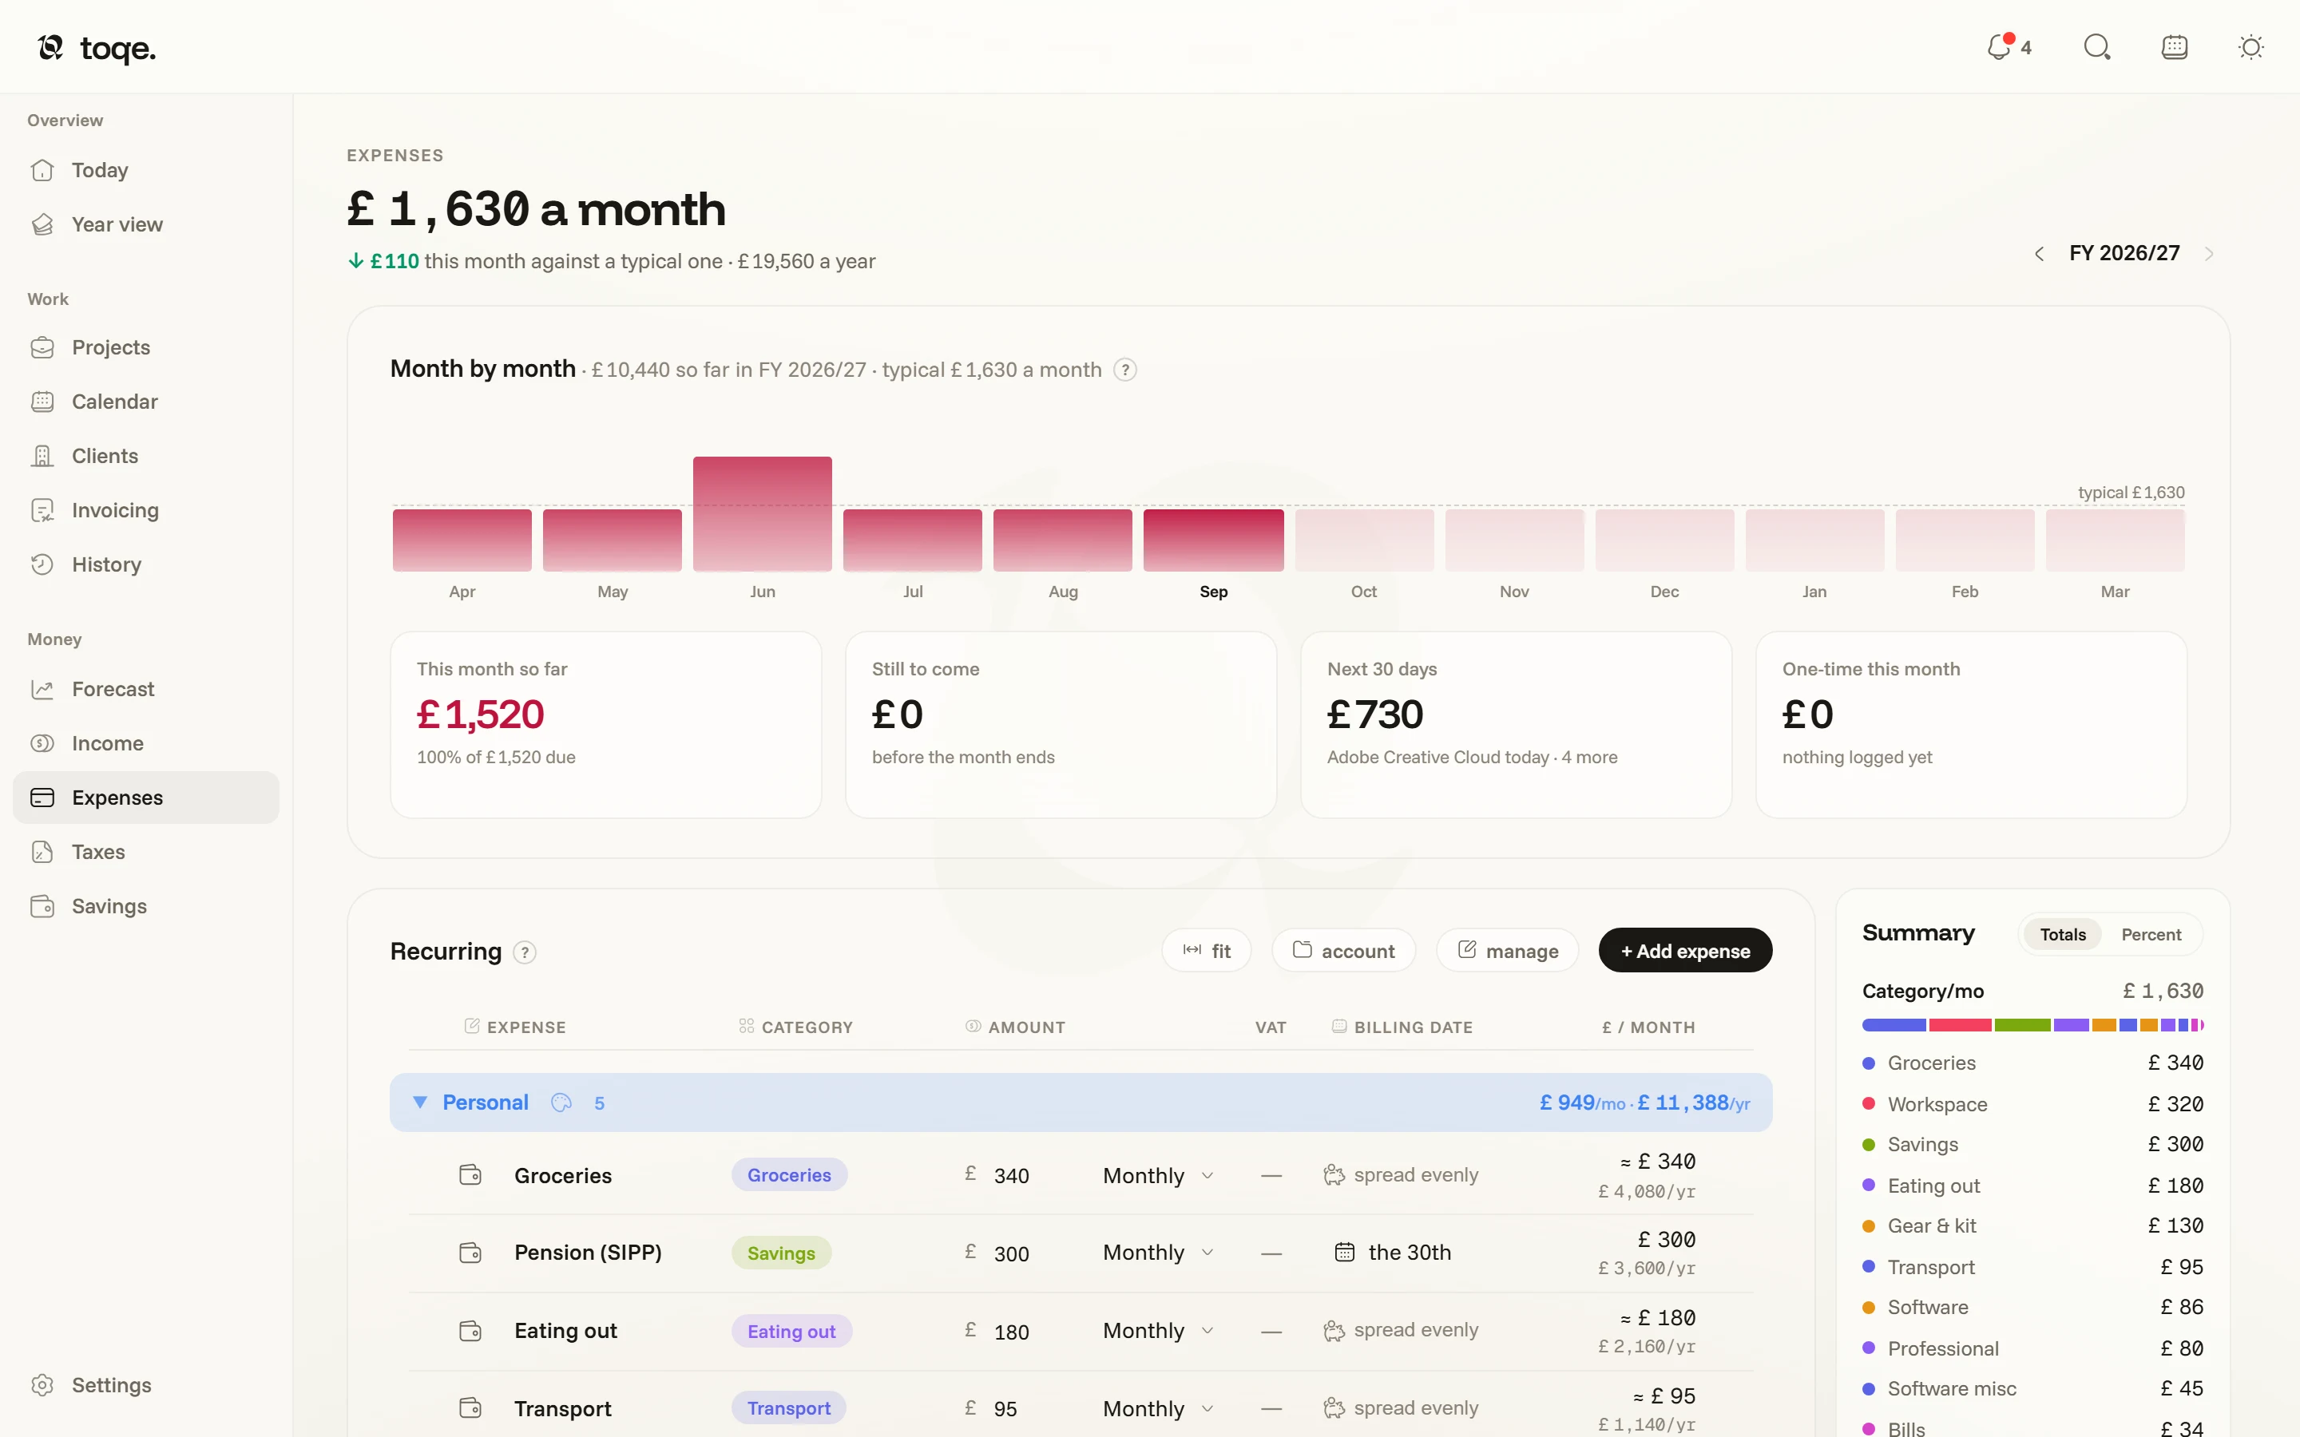Screen dimensions: 2300x1437
Task: Open the calendar icon in top bar
Action: 2175,46
